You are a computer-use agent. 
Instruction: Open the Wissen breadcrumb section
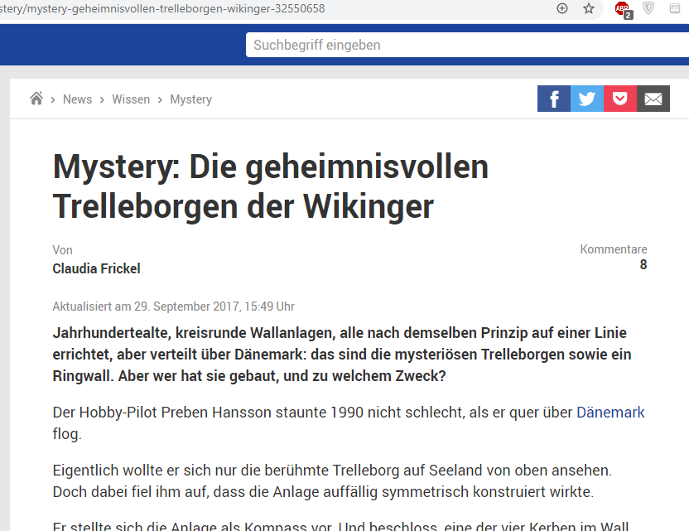pyautogui.click(x=131, y=99)
